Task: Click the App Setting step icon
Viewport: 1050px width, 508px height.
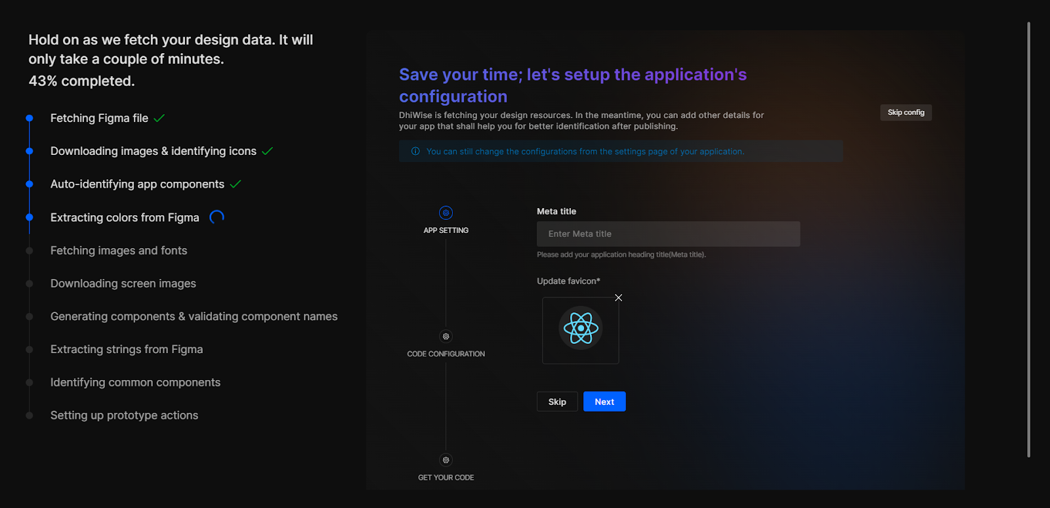Action: (446, 213)
